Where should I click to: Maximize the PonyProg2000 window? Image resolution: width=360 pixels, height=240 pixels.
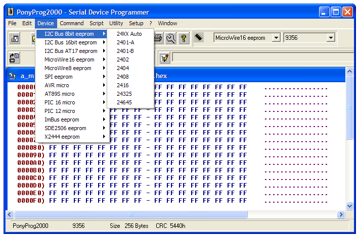tap(336, 12)
